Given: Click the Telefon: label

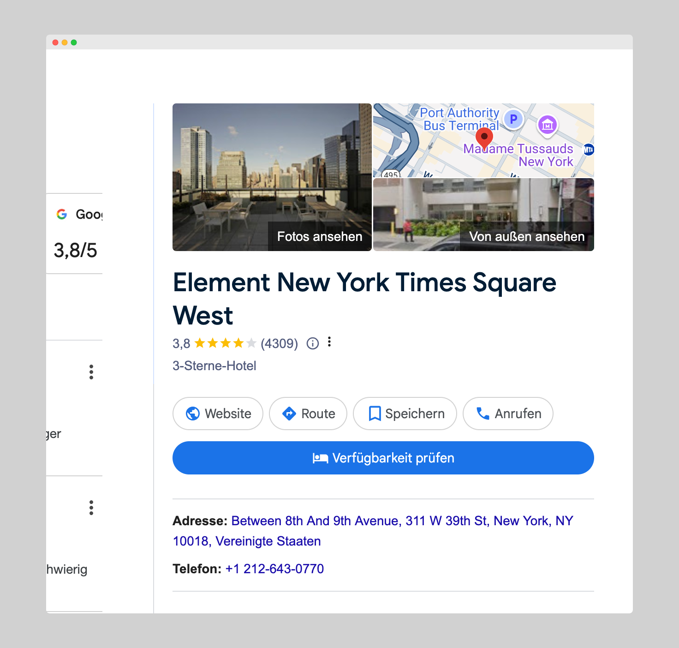Looking at the screenshot, I should pyautogui.click(x=197, y=569).
